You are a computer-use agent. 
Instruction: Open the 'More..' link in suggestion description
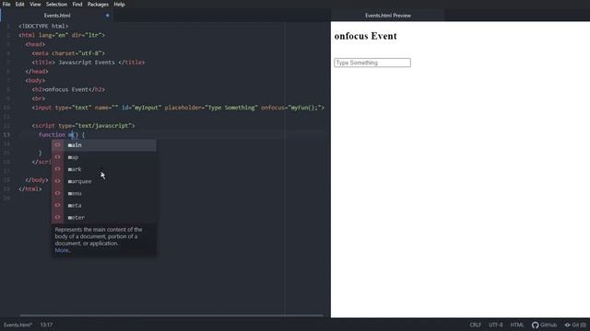(62, 250)
